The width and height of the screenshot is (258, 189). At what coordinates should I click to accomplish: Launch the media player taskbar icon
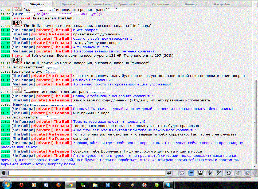coord(34,185)
